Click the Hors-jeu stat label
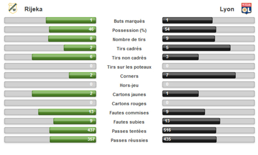The width and height of the screenshot is (258, 155). (x=129, y=85)
